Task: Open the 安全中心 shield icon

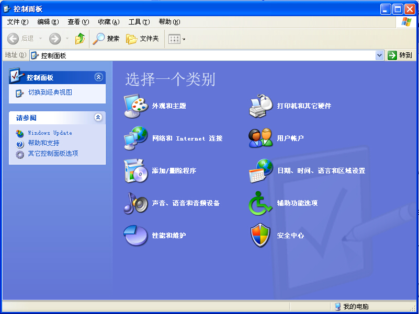Action: coord(261,236)
